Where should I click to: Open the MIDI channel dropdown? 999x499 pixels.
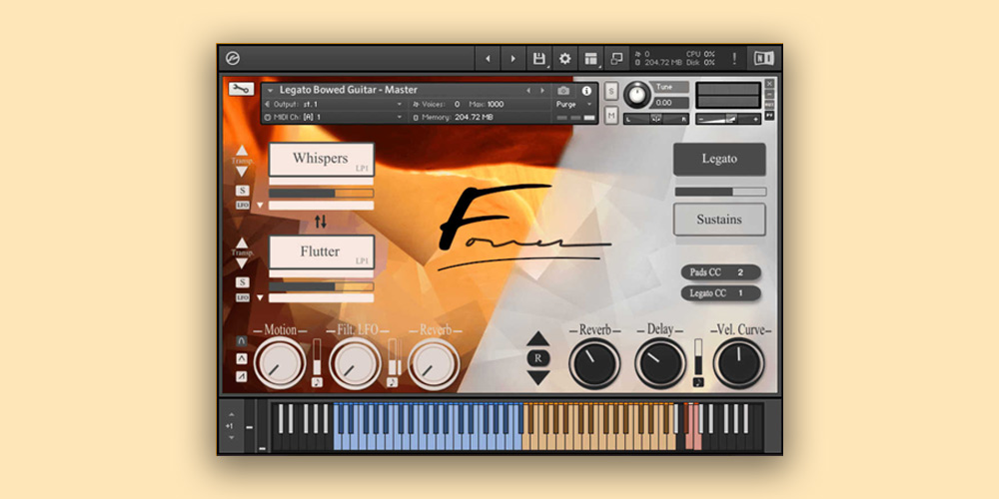click(x=332, y=117)
